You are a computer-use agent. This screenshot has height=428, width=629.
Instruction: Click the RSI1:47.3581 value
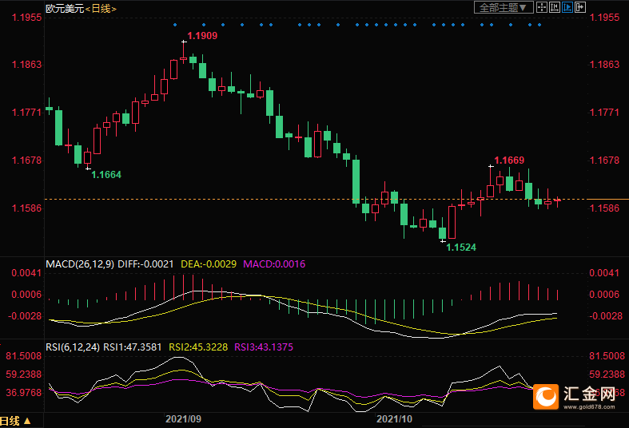133,347
